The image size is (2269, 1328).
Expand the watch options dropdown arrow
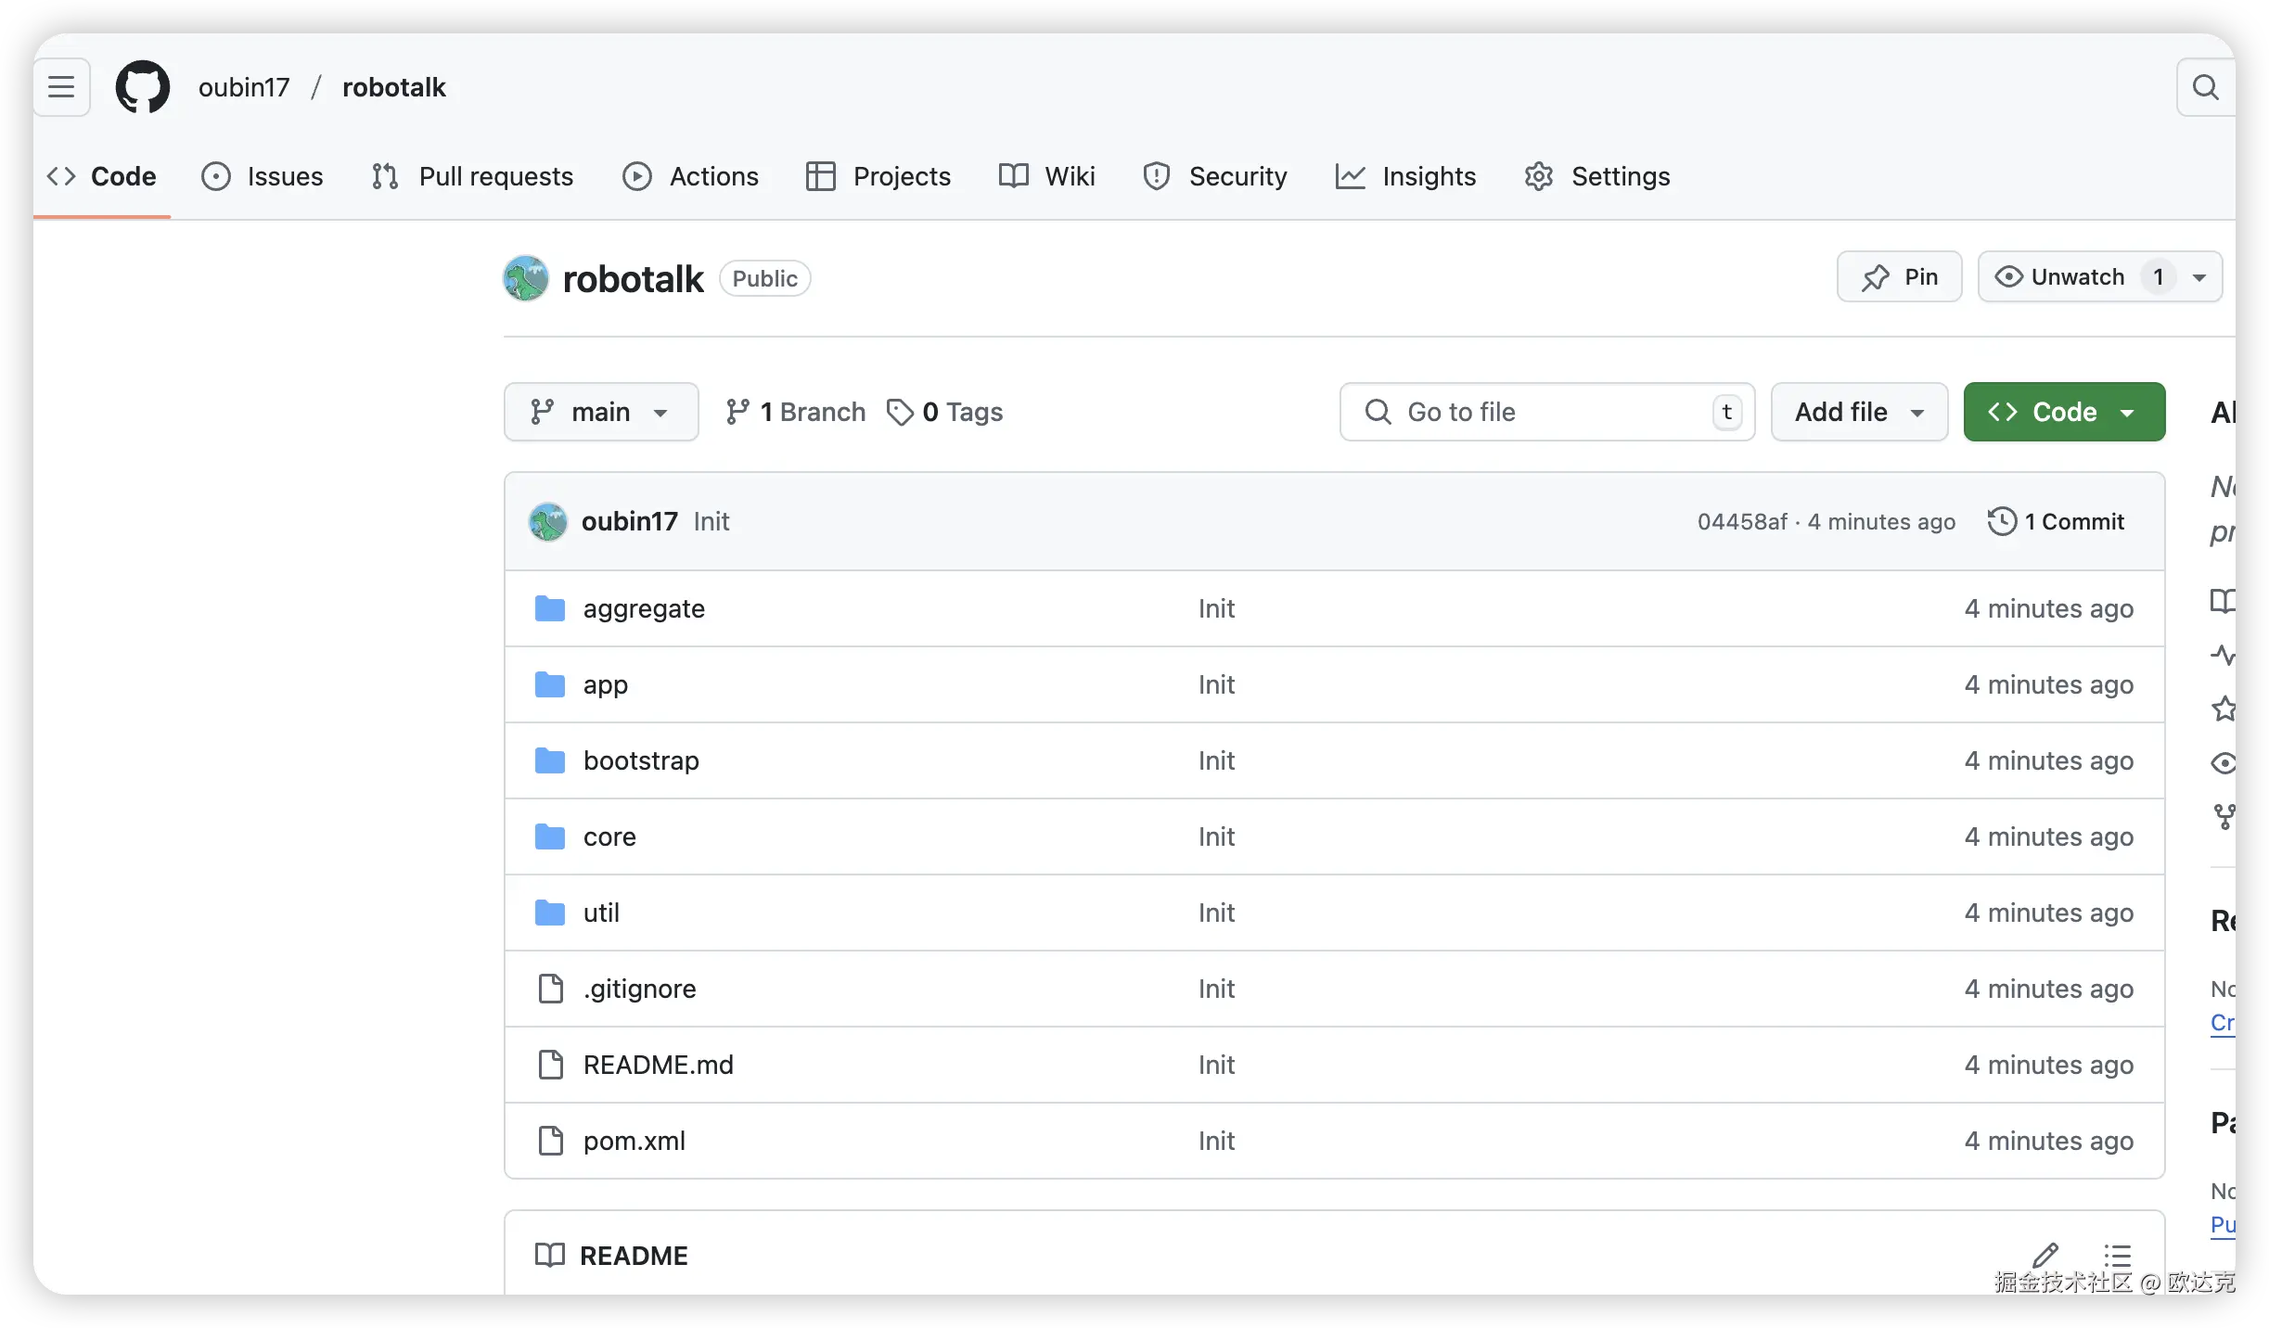click(2198, 276)
